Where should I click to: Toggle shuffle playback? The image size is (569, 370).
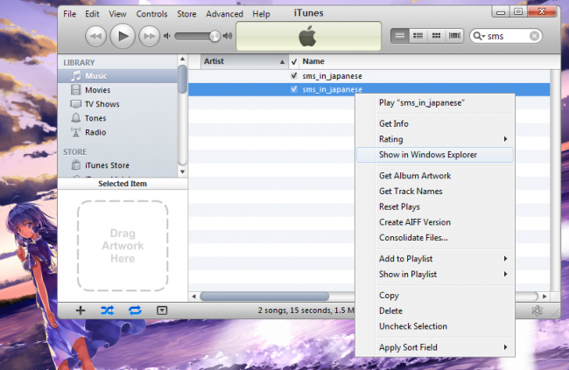tap(108, 311)
